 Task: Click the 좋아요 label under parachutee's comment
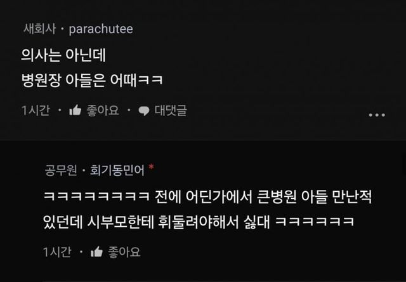click(x=103, y=111)
